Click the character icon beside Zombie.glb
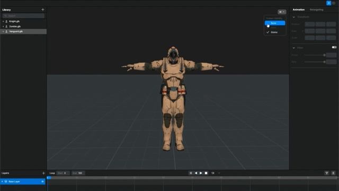 [x=6, y=27]
